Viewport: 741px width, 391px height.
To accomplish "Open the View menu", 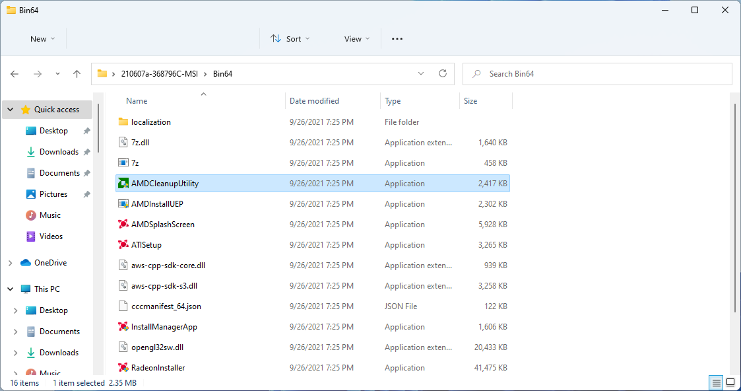I will (357, 39).
